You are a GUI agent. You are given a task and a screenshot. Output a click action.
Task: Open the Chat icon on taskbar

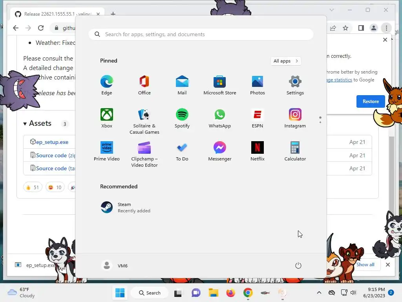[x=196, y=293]
